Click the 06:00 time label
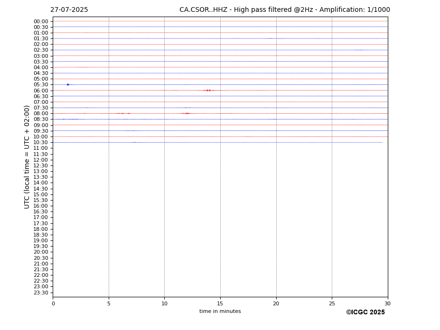 click(x=41, y=91)
